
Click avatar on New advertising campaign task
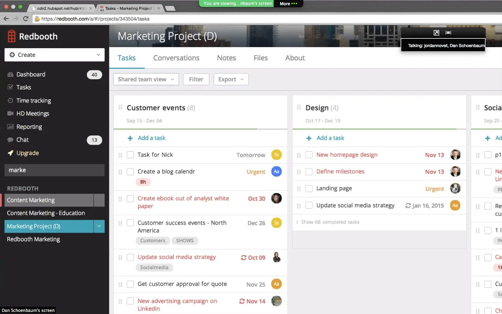point(276,301)
